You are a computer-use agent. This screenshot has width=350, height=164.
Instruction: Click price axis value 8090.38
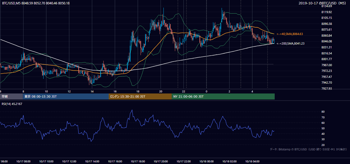click(x=326, y=24)
